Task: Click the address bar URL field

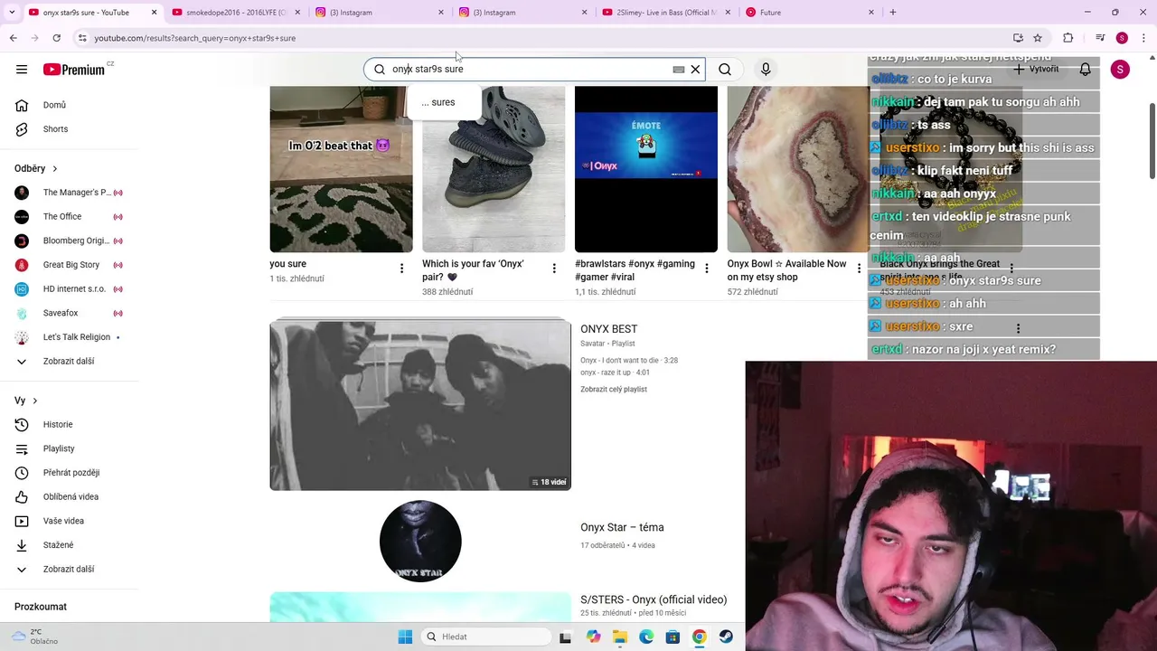Action: 542,38
